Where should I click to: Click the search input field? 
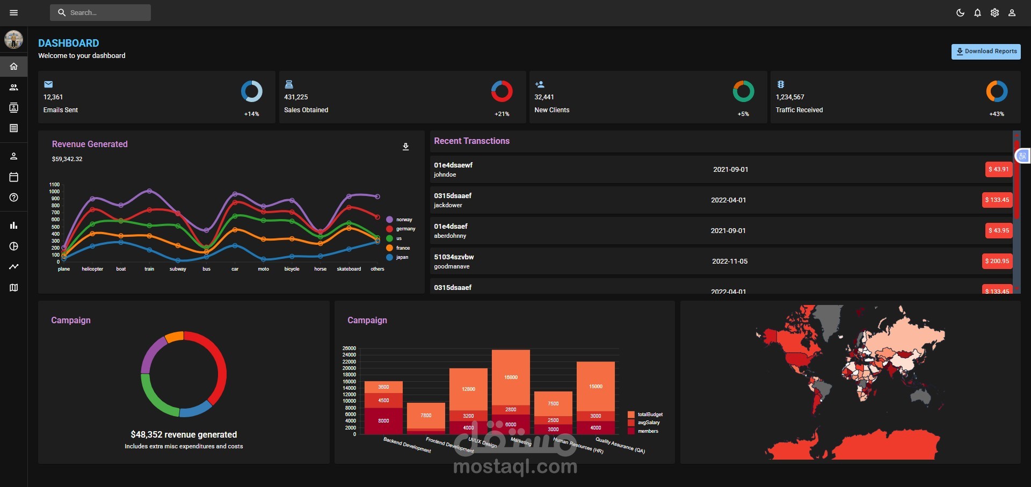click(x=100, y=12)
